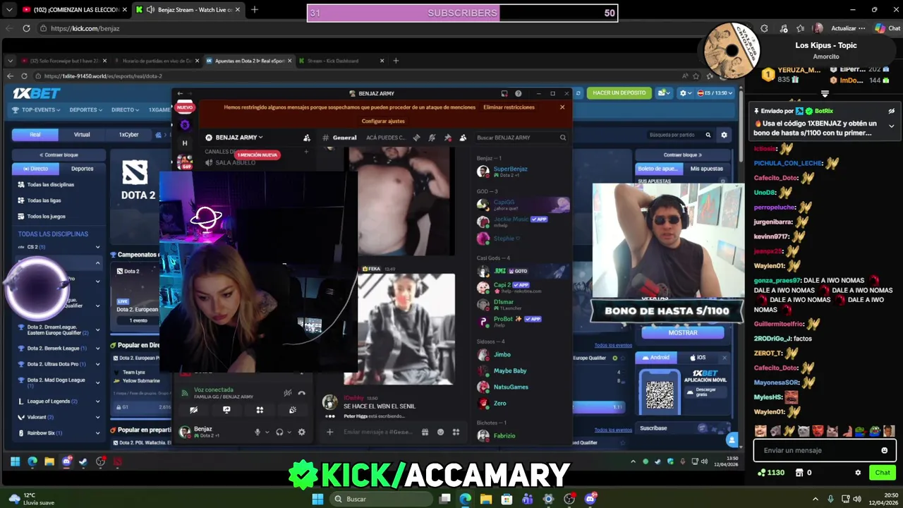Screen dimensions: 903x508
Task: Click HACER UN DEPÓSITO button on 1xBet
Action: (619, 93)
